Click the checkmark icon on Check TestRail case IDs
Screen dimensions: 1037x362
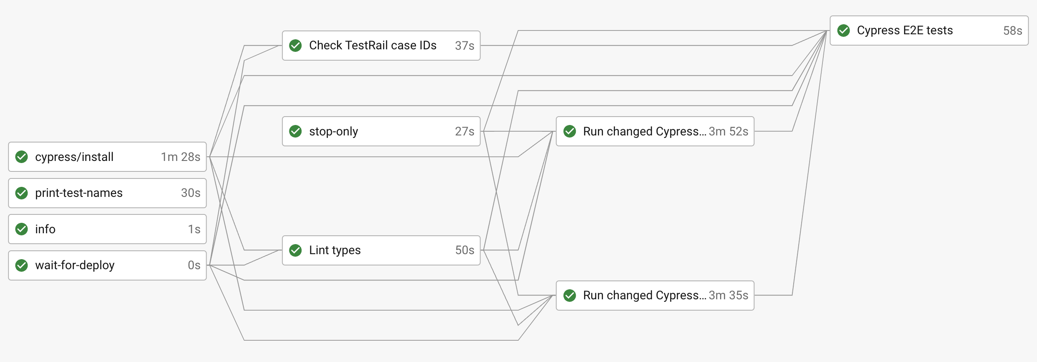(296, 46)
